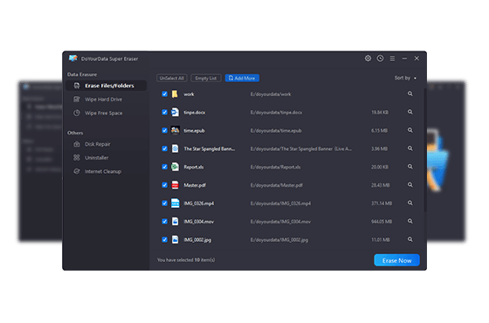Select the IMG_0304.mov file name
The image size is (489, 323).
coord(199,222)
